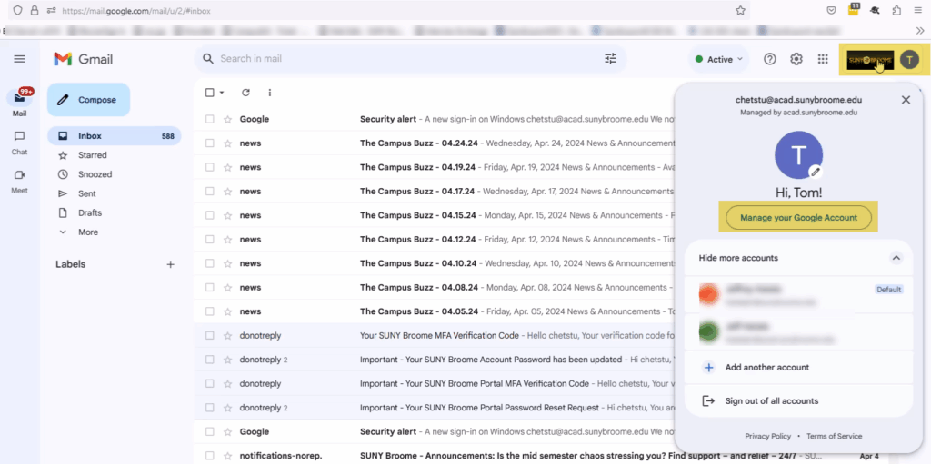
Task: Select the top Google Security alert email checkbox
Action: pyautogui.click(x=210, y=119)
